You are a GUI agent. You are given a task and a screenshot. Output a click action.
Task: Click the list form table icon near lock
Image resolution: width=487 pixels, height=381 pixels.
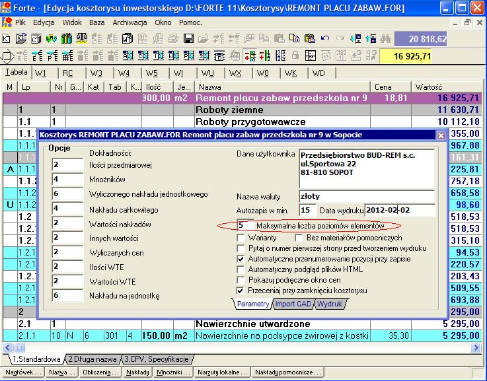[311, 56]
